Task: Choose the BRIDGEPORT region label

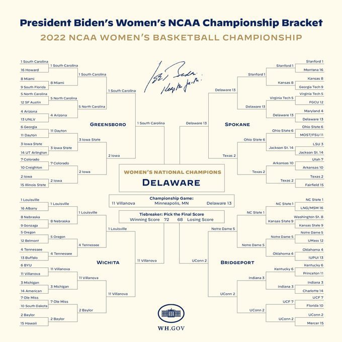Action: pyautogui.click(x=237, y=263)
